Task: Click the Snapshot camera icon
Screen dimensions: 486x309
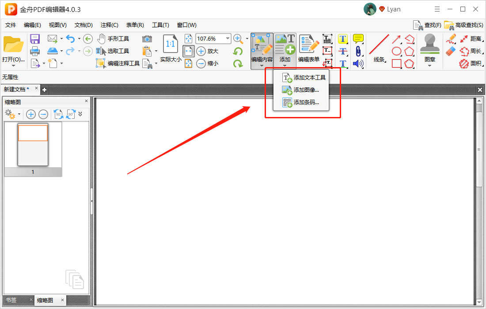Action: 147,39
